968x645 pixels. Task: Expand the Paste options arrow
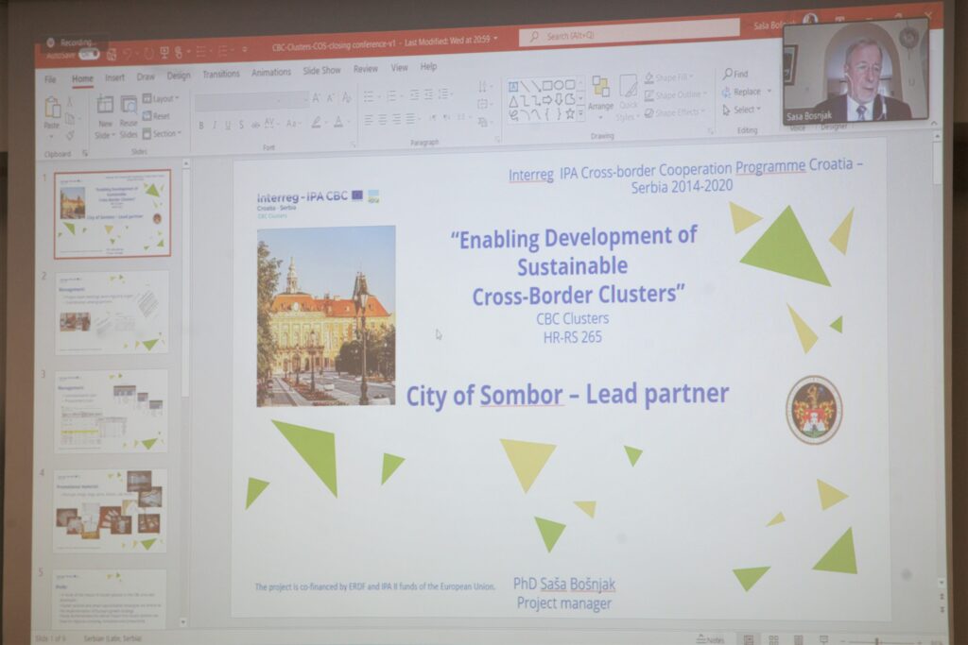(x=52, y=134)
